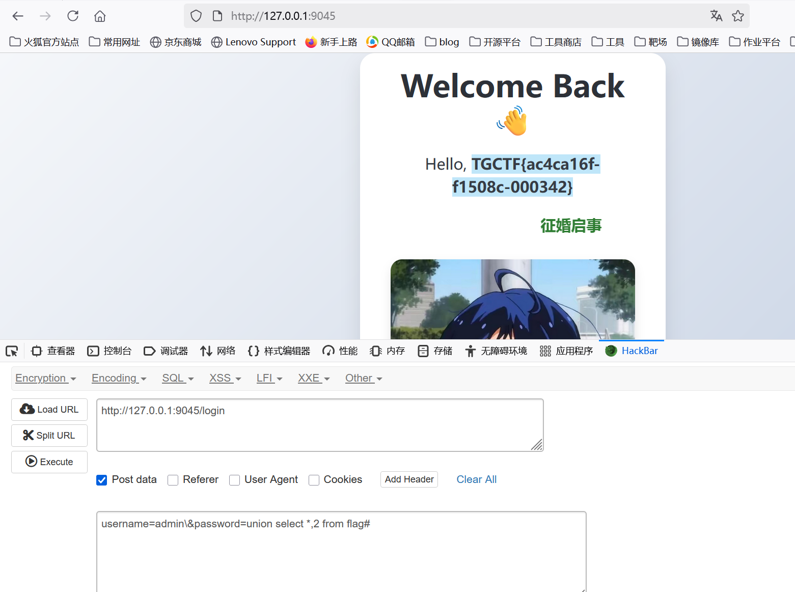This screenshot has height=592, width=795.
Task: Click the Load URL button
Action: point(49,410)
